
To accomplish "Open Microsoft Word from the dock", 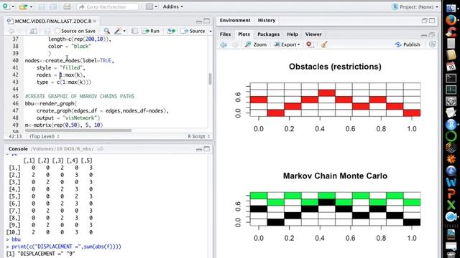I will 451,181.
